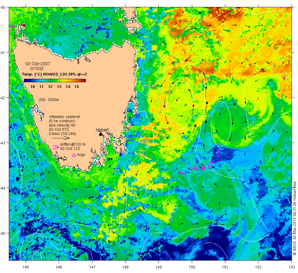
Task: Click the IMOS copyright timestamp text
Action: [x=294, y=218]
